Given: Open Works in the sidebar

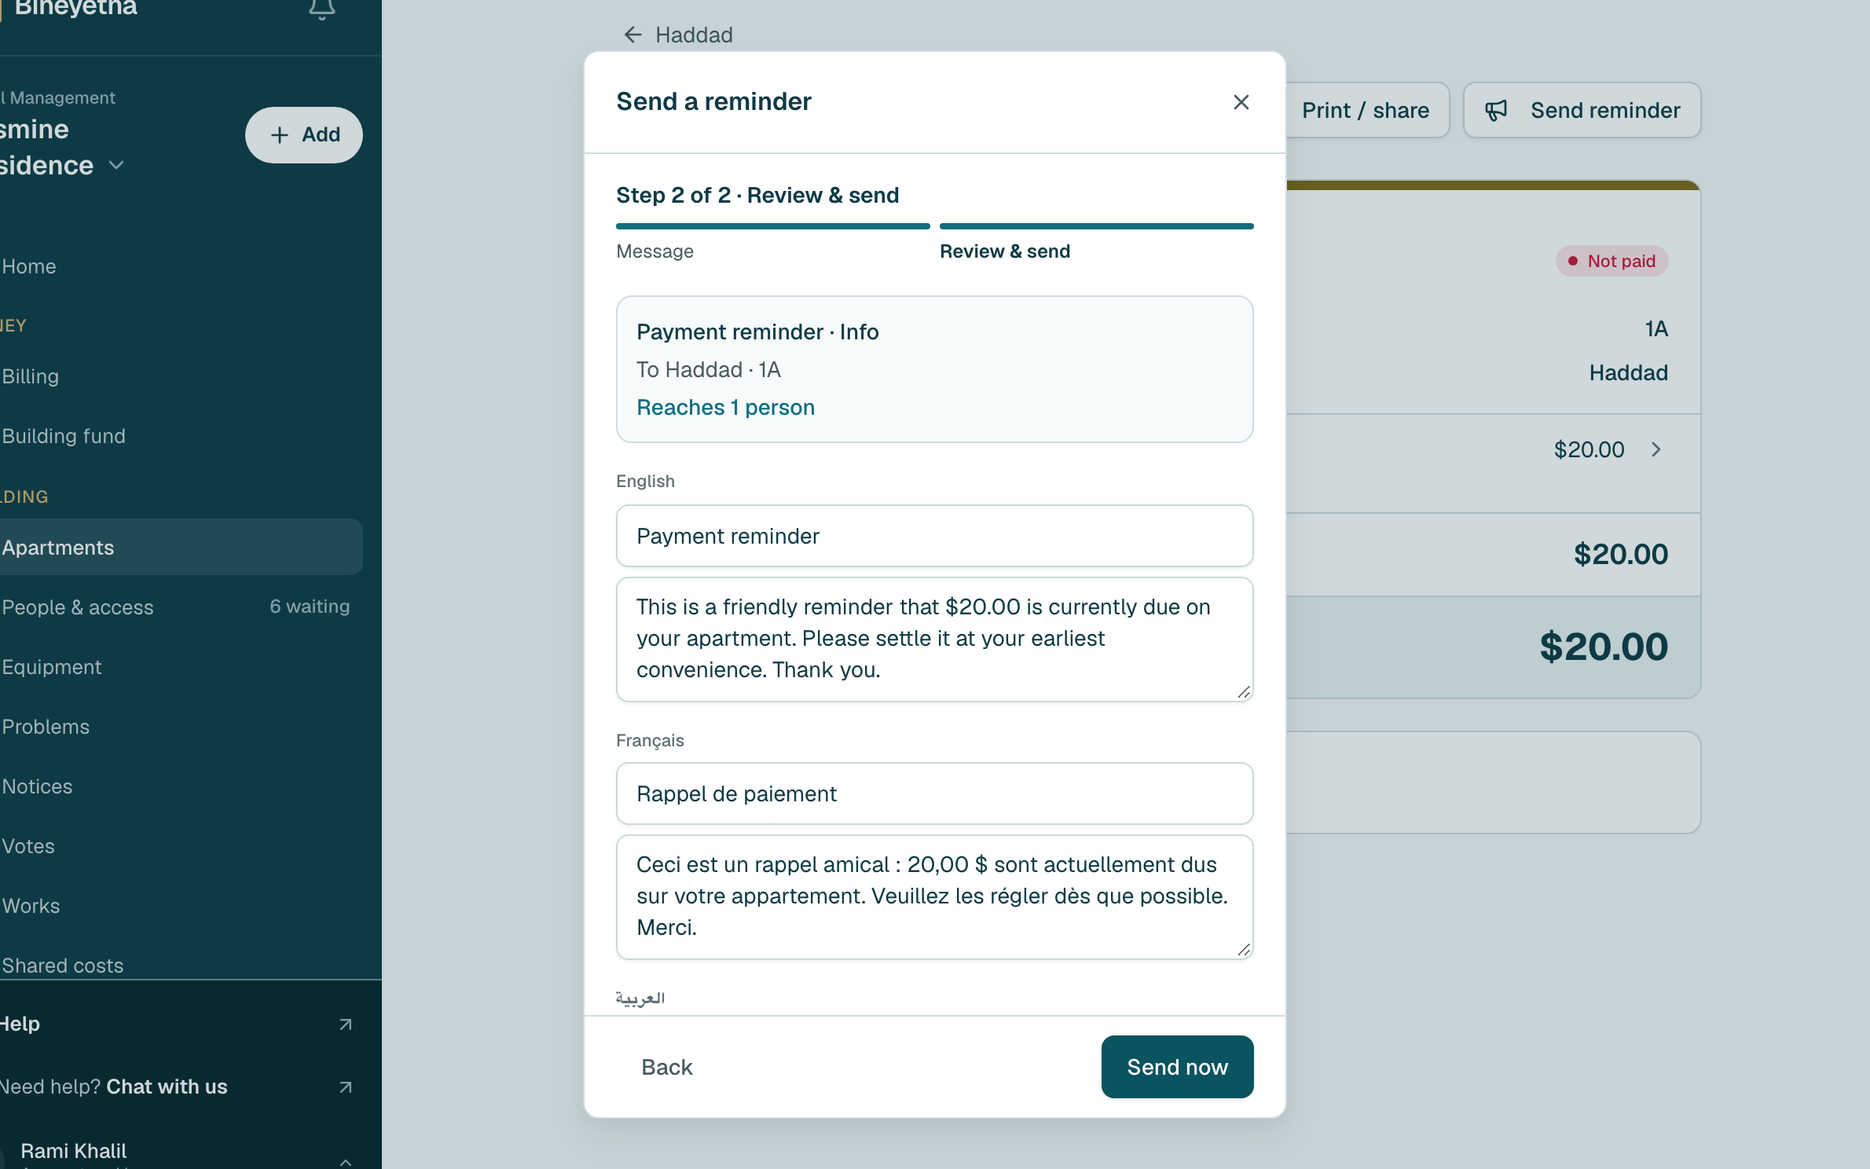Looking at the screenshot, I should point(181,906).
